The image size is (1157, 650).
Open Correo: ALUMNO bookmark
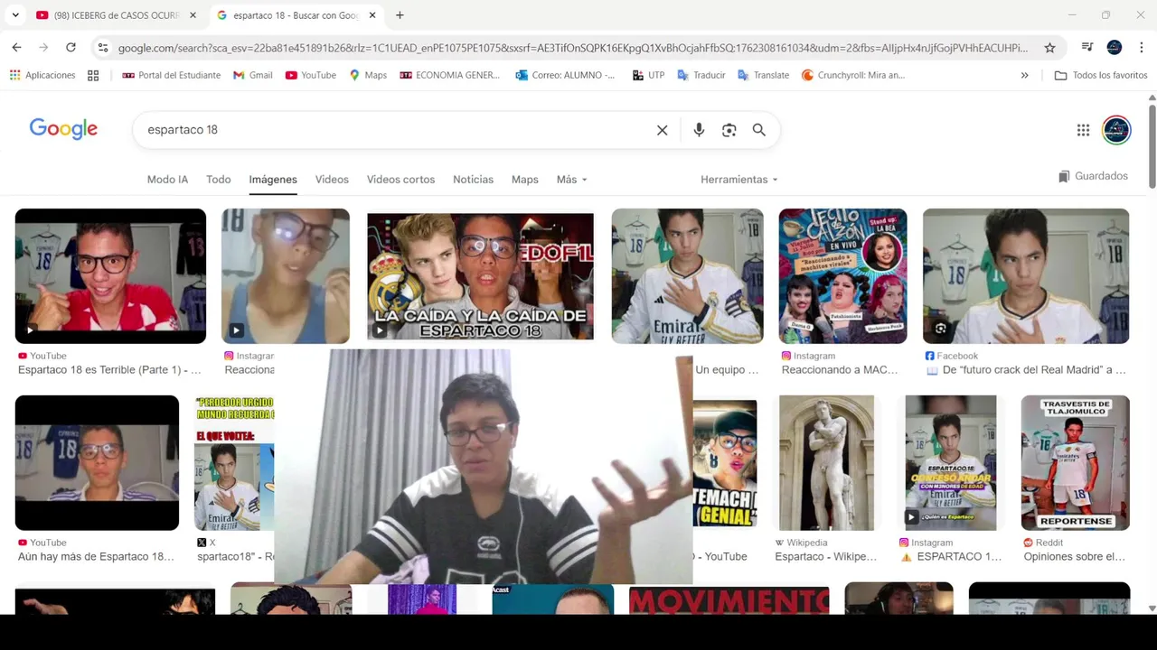click(565, 75)
